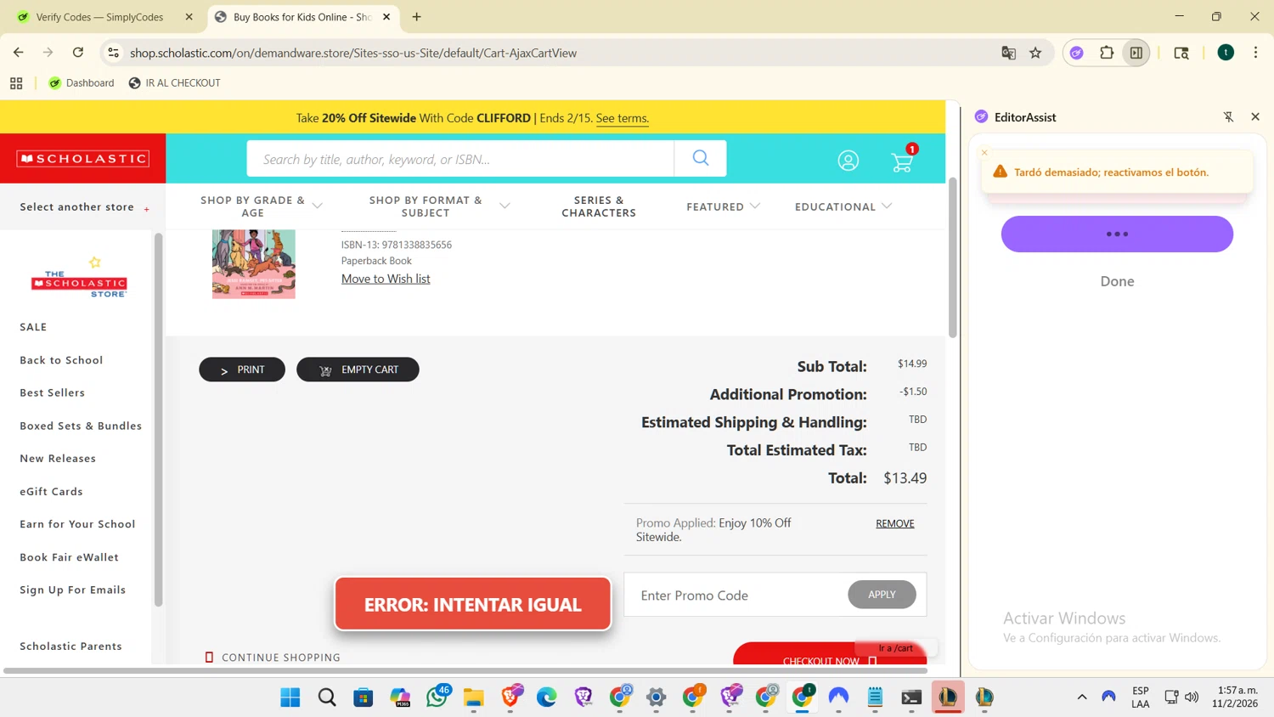Click the site search input field
1274x717 pixels.
click(x=460, y=159)
